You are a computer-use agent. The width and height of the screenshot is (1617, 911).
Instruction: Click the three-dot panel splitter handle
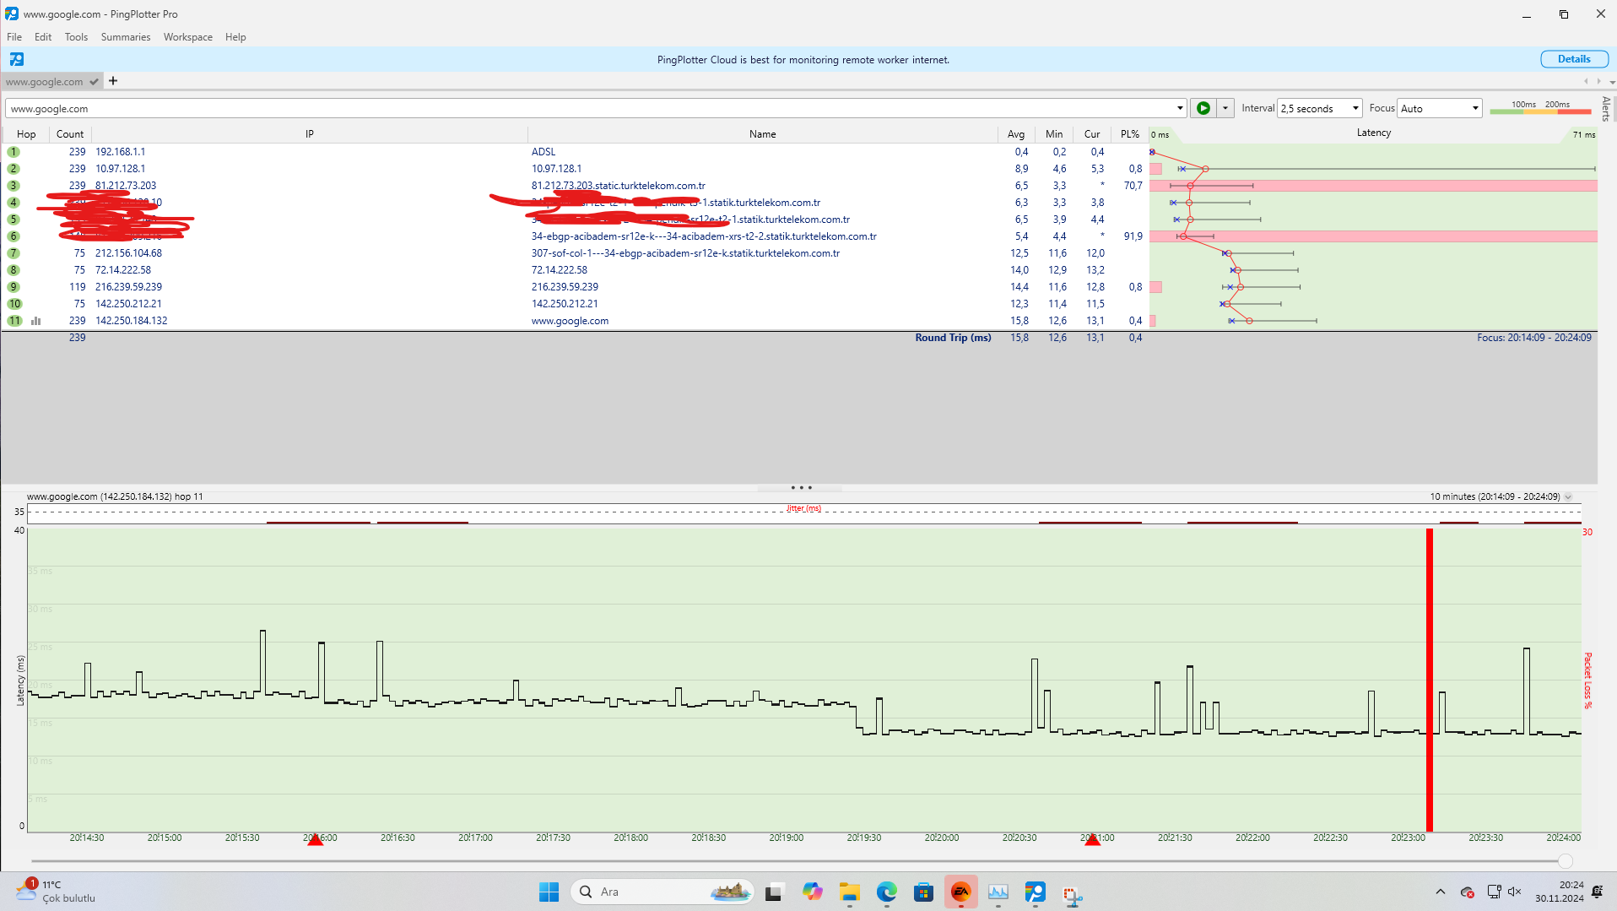(x=801, y=488)
